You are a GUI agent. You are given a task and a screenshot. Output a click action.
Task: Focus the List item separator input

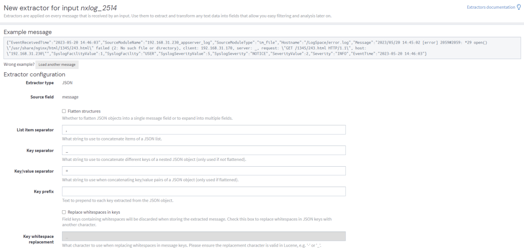[204, 130]
